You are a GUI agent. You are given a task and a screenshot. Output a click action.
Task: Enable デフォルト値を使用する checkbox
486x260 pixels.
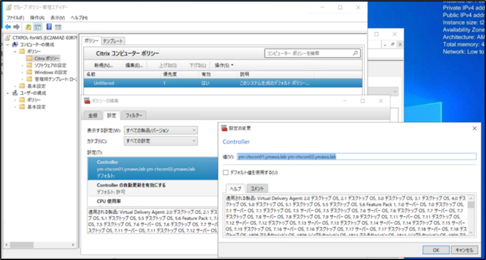[x=225, y=173]
